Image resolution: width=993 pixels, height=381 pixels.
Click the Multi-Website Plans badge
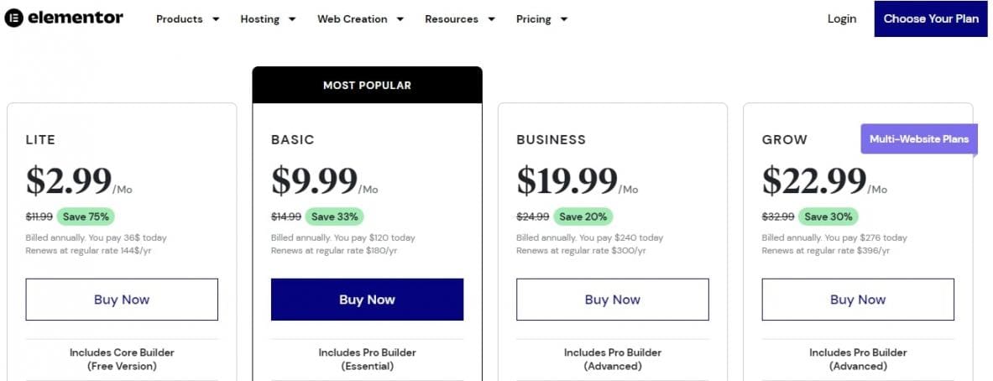919,139
